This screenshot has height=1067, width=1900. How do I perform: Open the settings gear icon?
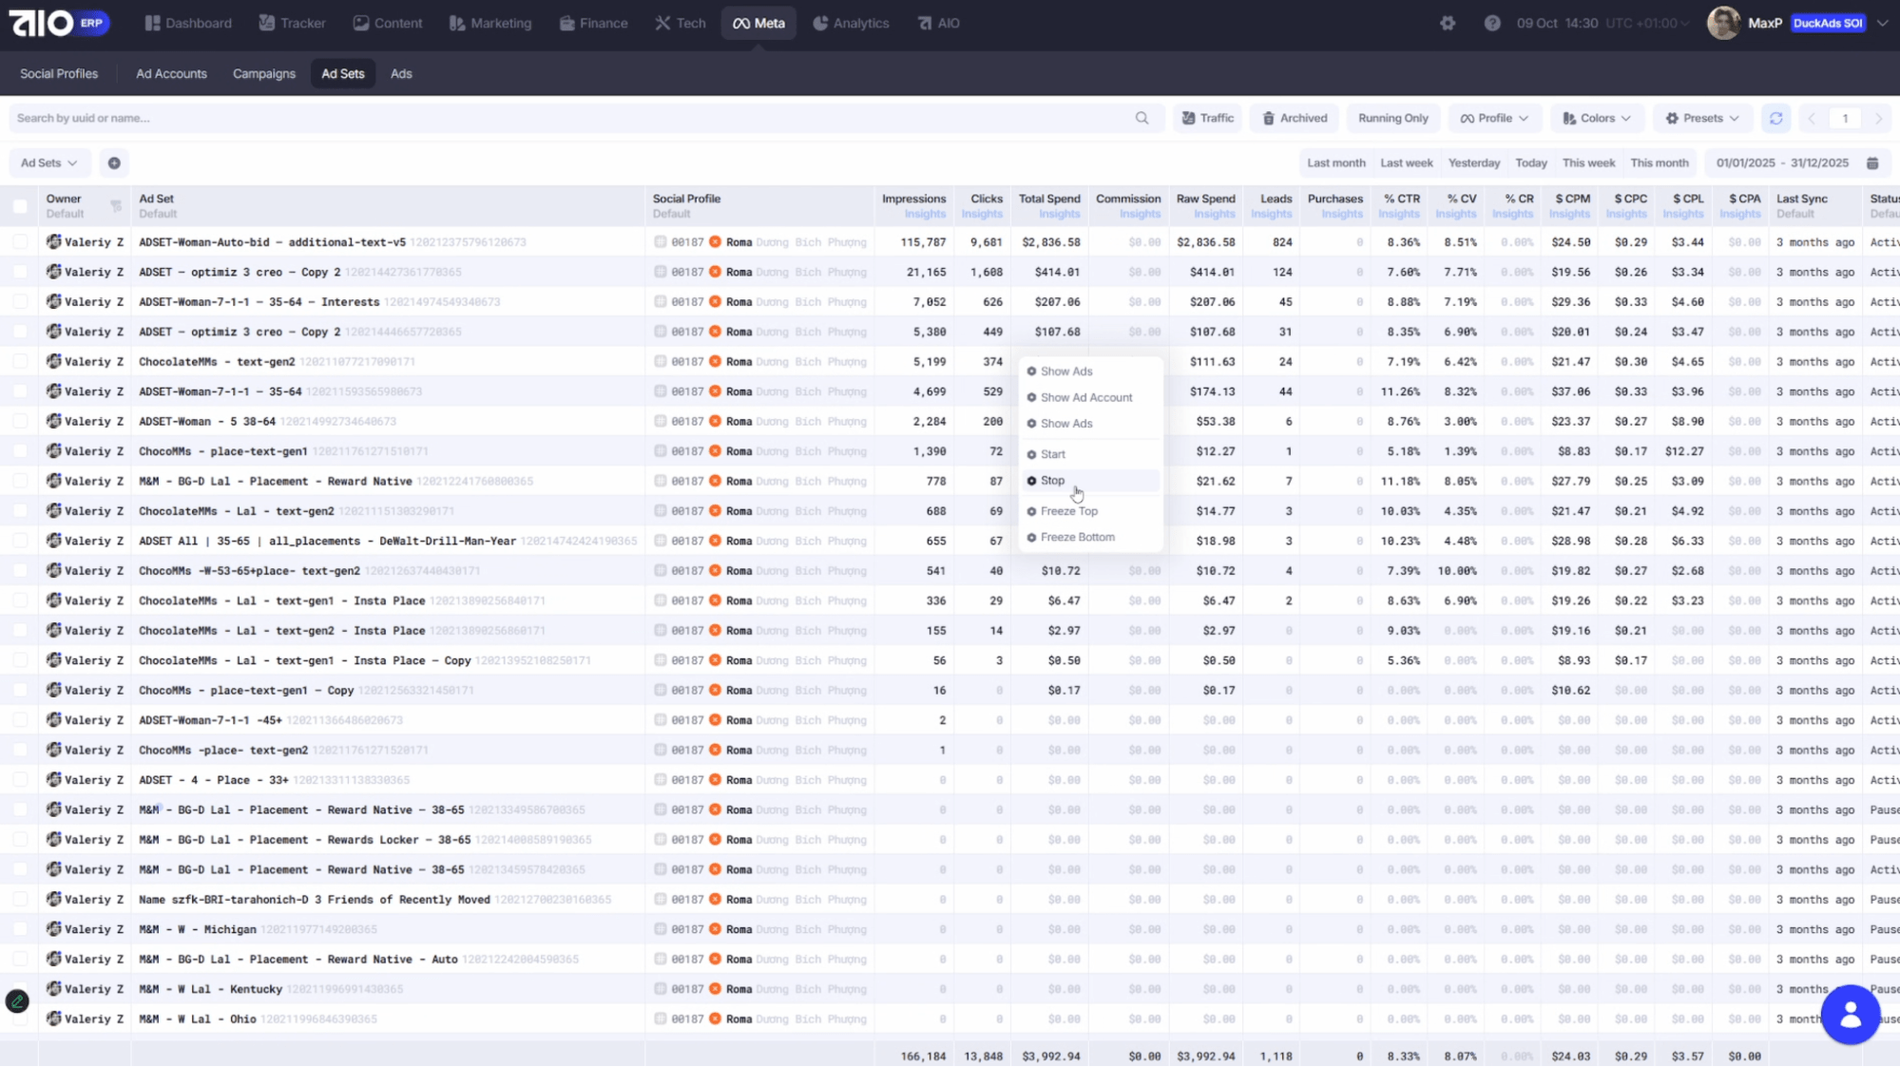[1448, 23]
